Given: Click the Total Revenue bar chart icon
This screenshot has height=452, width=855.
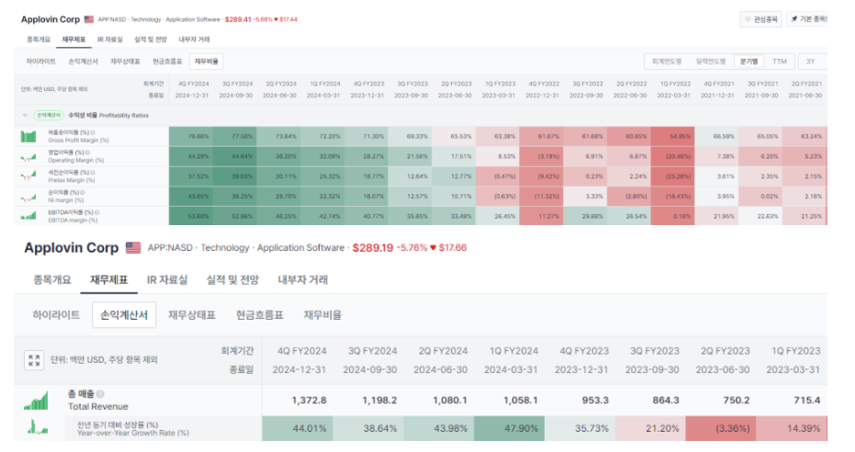Looking at the screenshot, I should pos(36,401).
